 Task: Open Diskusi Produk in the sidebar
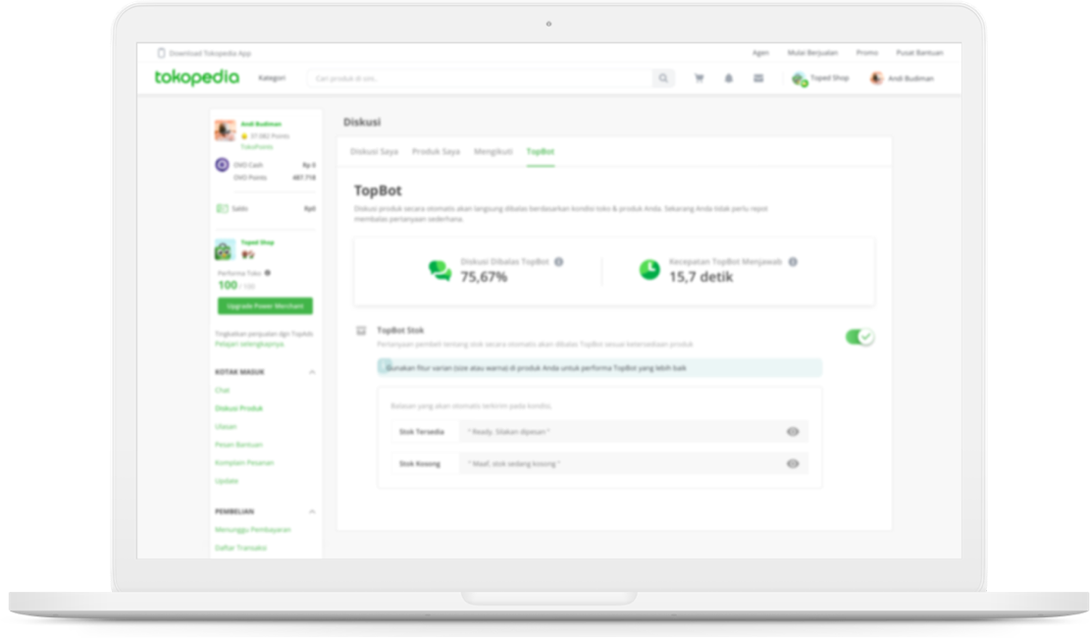pos(239,408)
